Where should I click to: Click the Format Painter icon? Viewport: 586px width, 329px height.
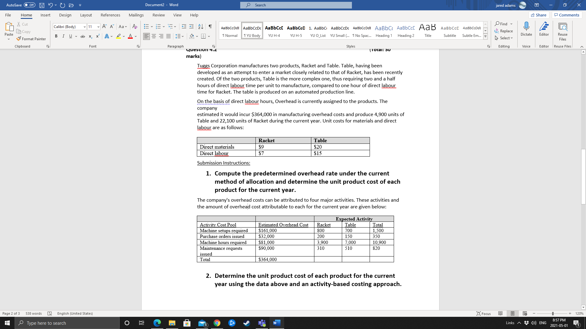tap(19, 39)
